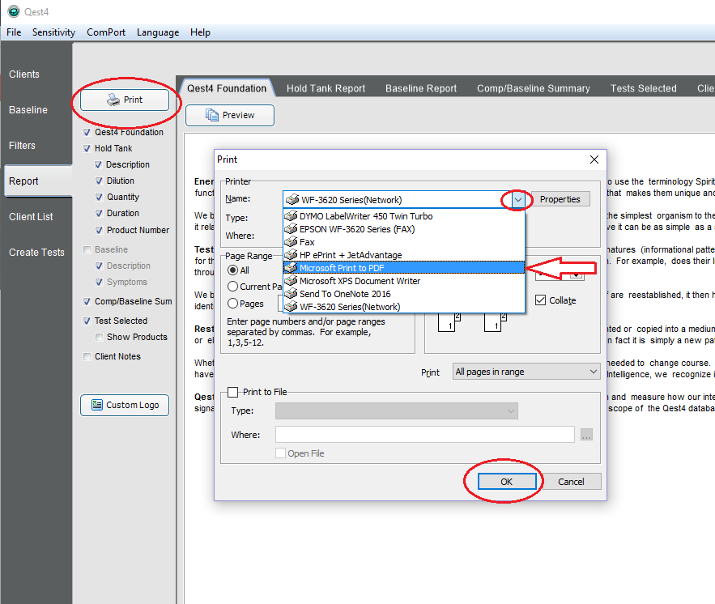The height and width of the screenshot is (604, 715).
Task: Click the Qest4 app icon in title bar
Action: (14, 11)
